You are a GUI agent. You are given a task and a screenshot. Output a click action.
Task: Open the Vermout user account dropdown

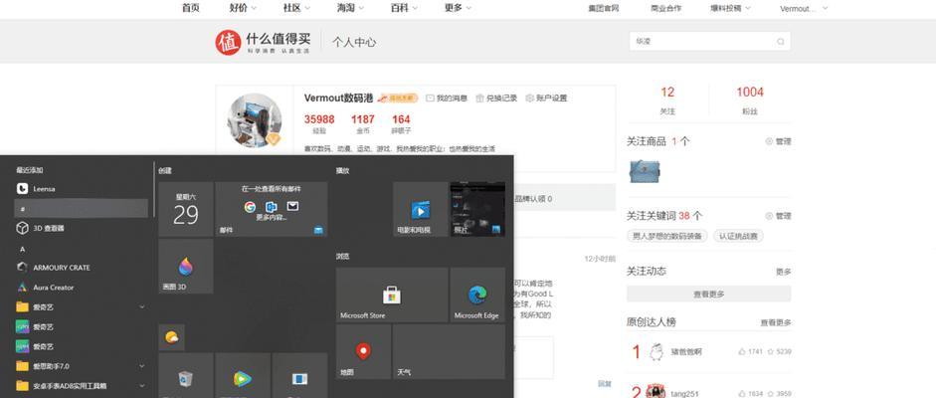point(804,8)
